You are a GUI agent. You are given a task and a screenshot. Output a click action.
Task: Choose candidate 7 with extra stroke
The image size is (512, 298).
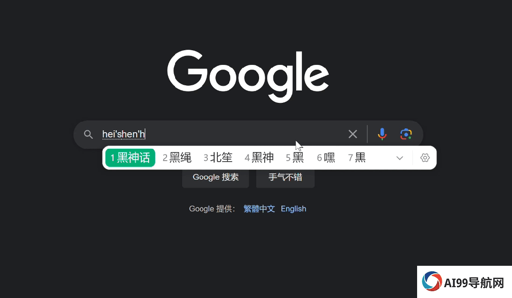tap(357, 158)
